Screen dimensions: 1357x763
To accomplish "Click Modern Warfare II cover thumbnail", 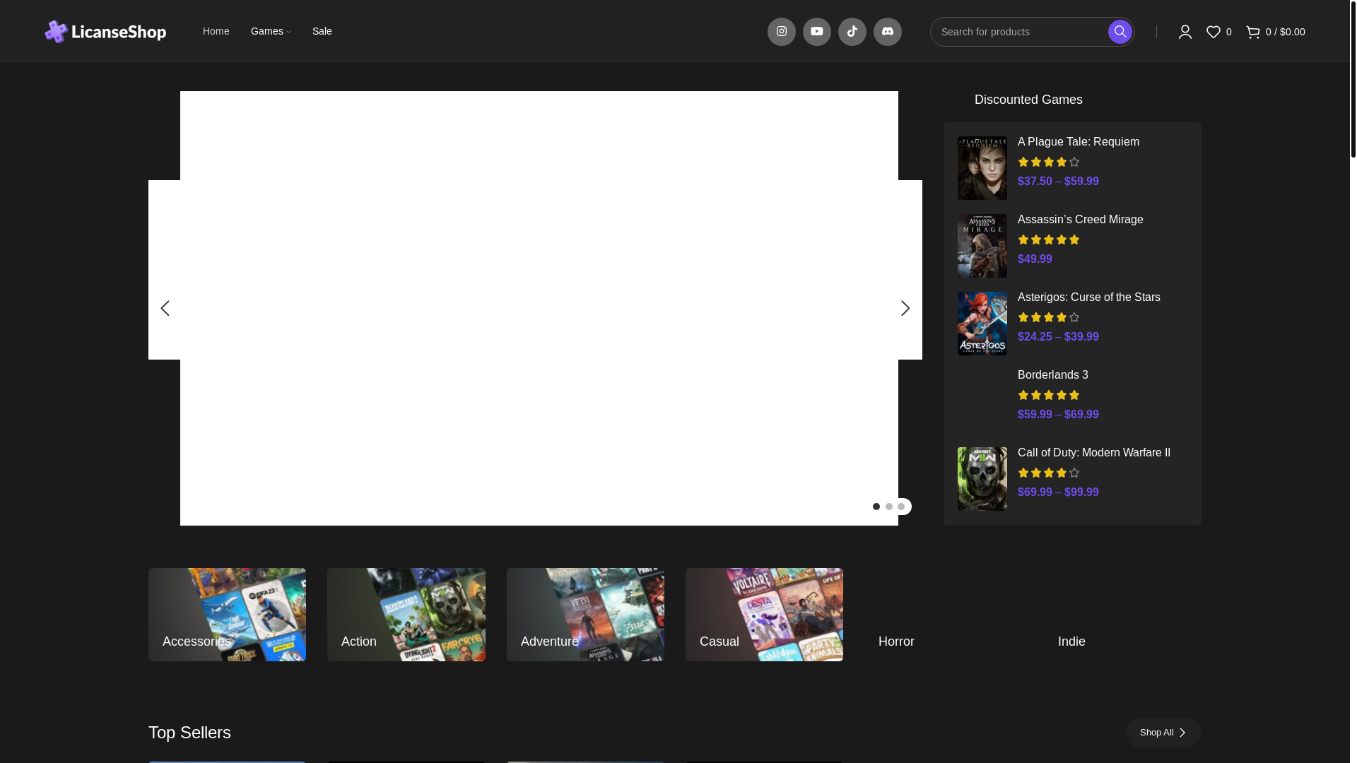I will pyautogui.click(x=982, y=479).
